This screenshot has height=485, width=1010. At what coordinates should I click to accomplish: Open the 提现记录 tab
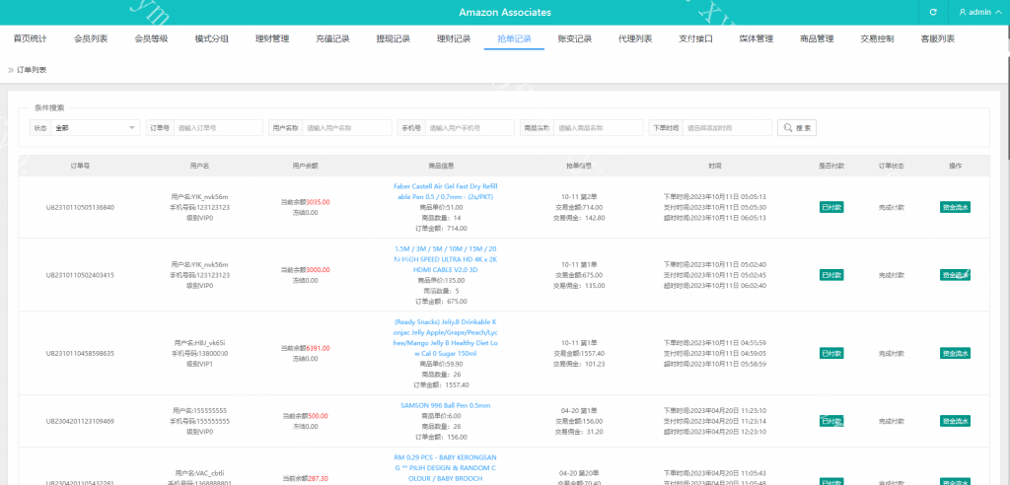tap(394, 38)
